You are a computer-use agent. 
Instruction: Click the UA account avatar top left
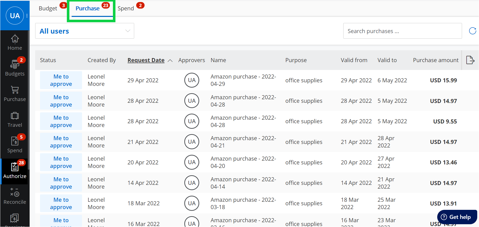15,16
